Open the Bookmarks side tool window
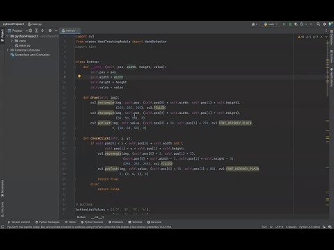The height and width of the screenshot is (250, 334). pos(2,188)
